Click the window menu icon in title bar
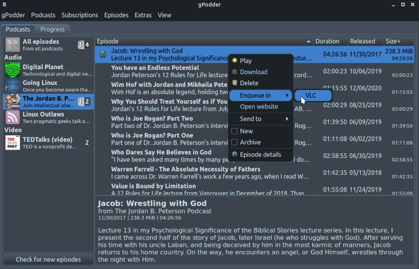Viewport: 419px width, 269px height. tap(4, 4)
